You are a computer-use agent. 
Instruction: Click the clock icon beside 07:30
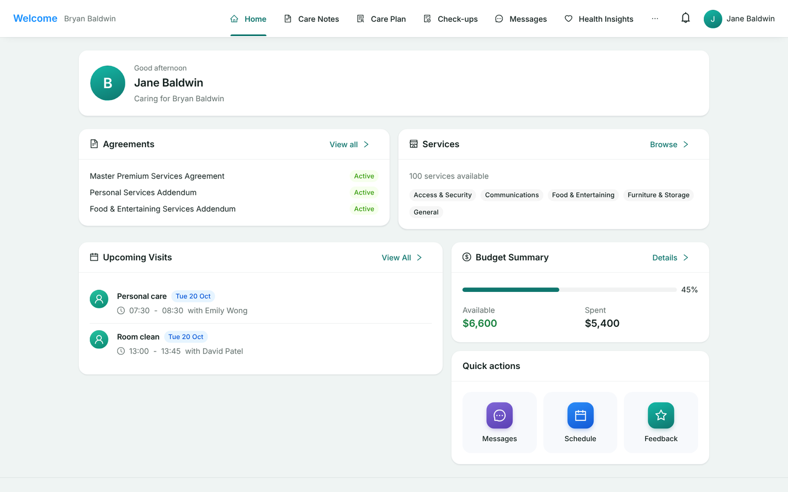121,311
